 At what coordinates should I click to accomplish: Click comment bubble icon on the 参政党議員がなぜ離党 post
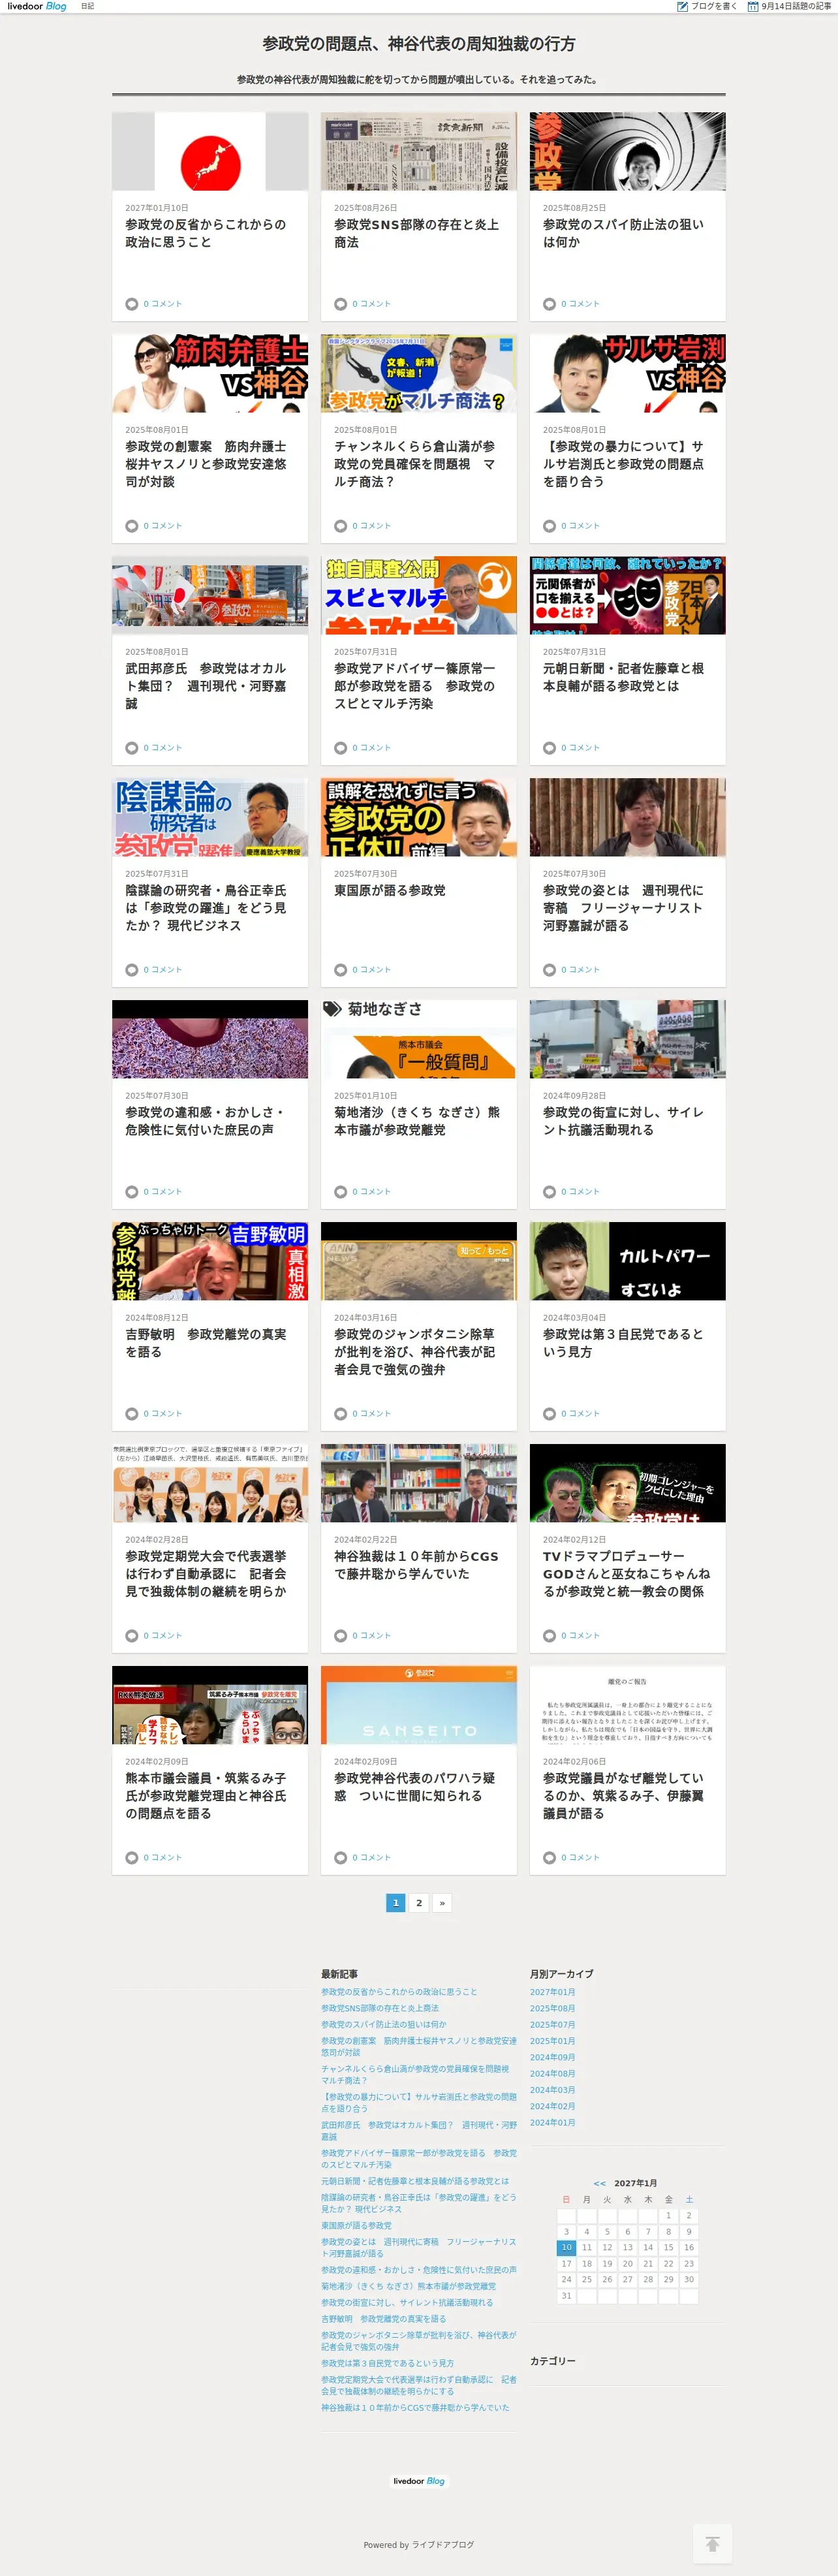tap(549, 1858)
